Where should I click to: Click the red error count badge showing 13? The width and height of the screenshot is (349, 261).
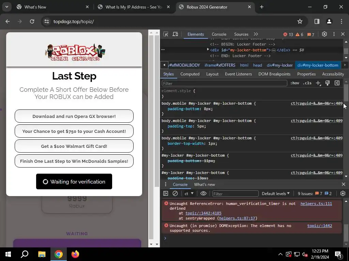point(288,34)
